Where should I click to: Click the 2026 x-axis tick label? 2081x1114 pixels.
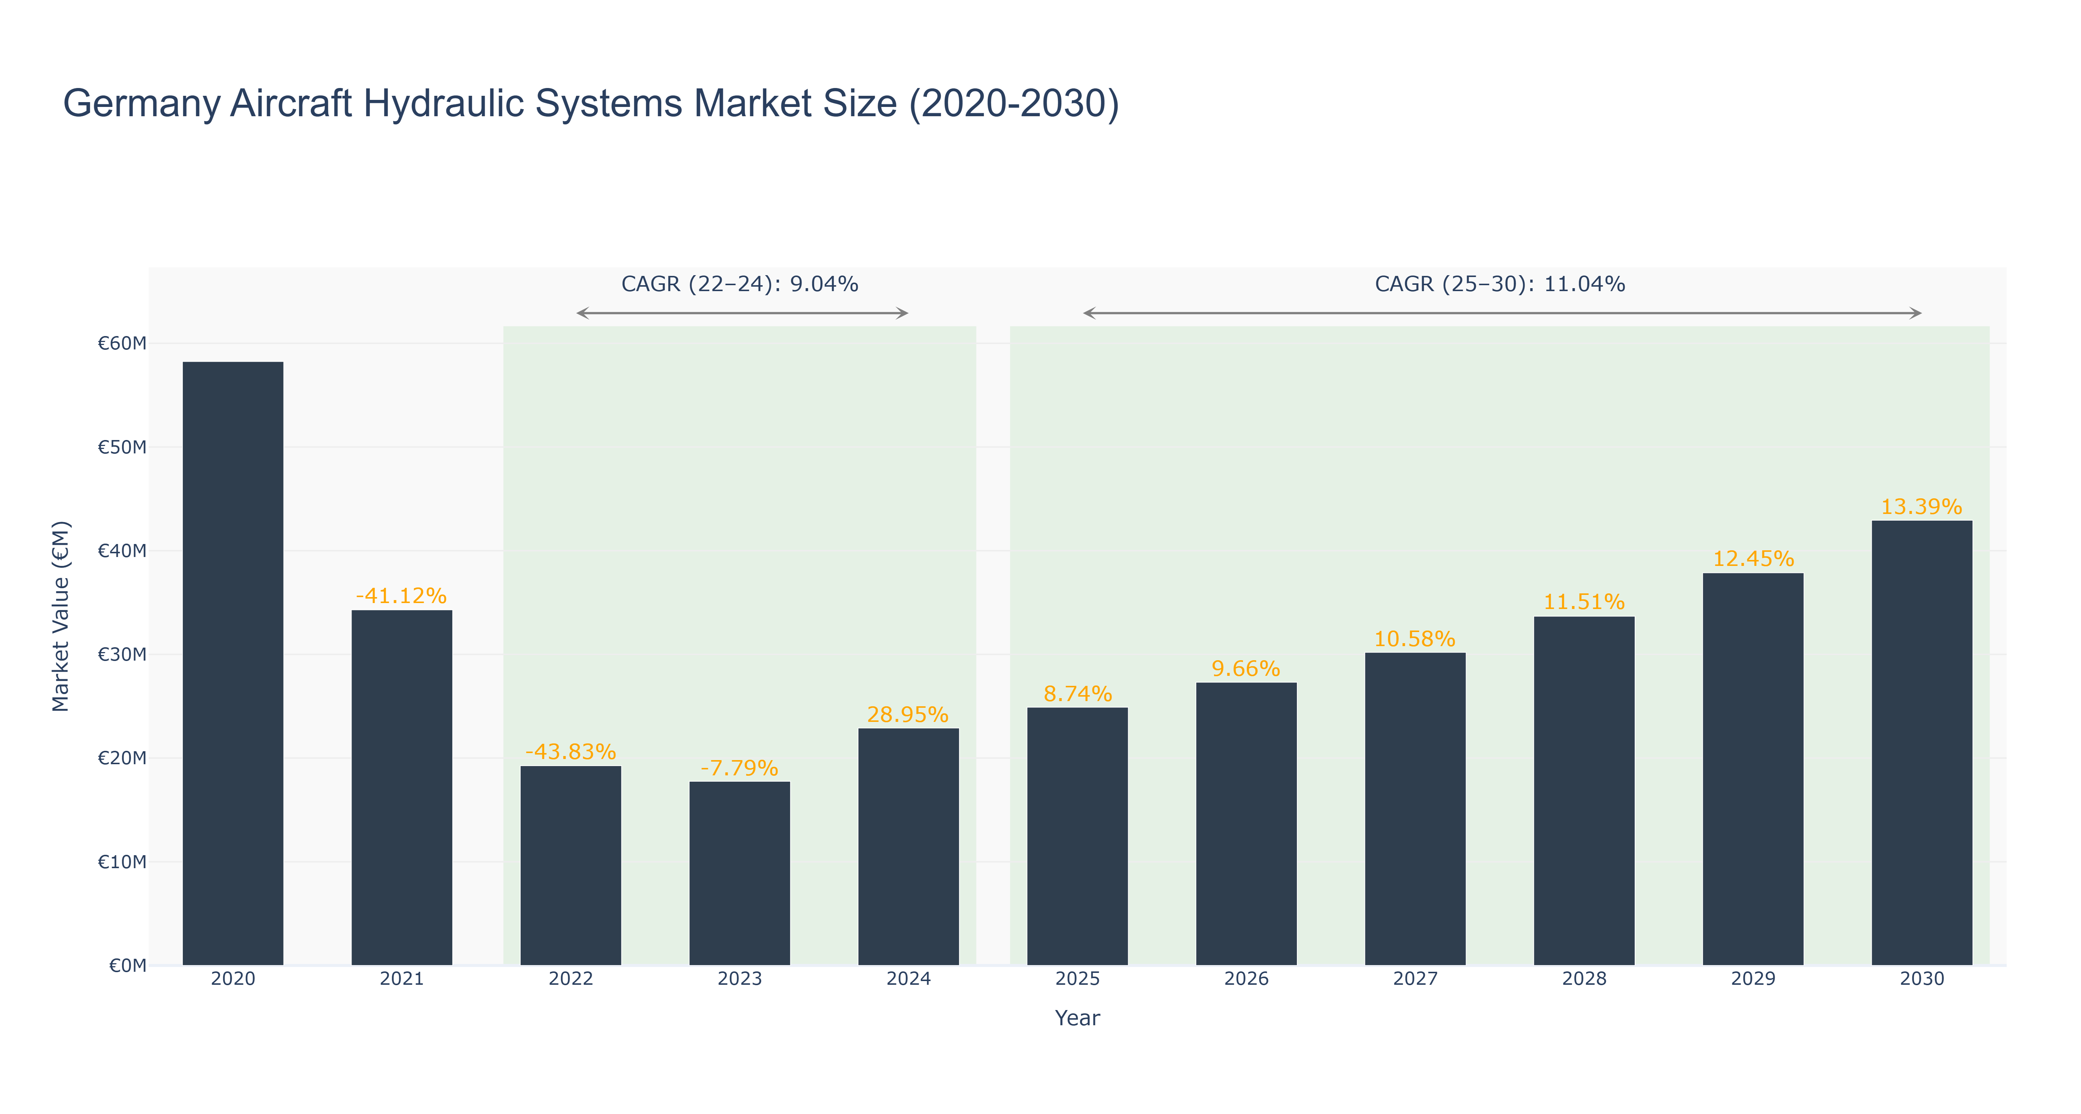[x=1246, y=979]
